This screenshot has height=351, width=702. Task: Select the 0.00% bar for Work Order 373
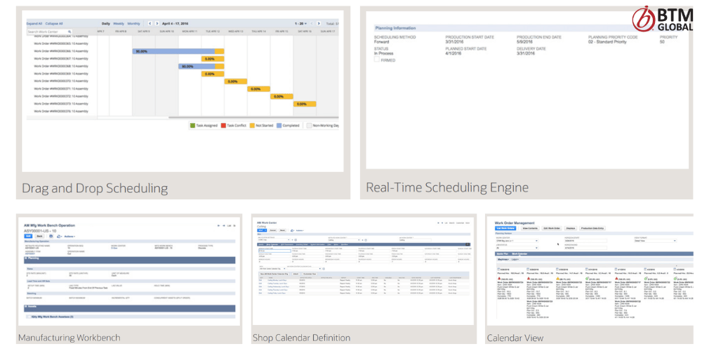pos(305,104)
